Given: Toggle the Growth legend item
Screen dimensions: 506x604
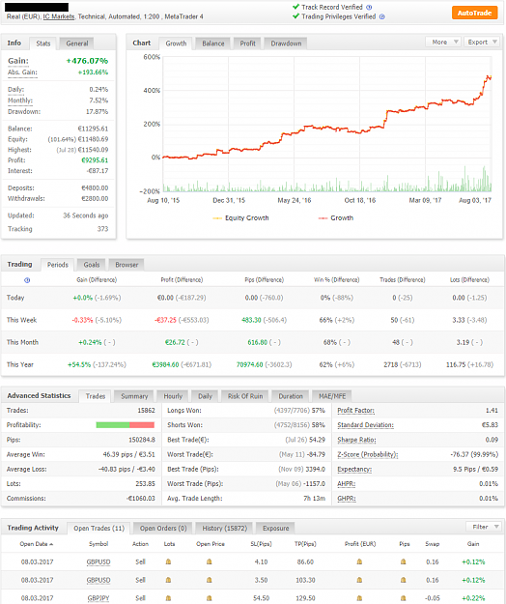Looking at the screenshot, I should 336,218.
